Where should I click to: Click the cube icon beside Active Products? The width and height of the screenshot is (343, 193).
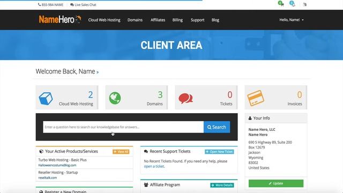pos(41,151)
